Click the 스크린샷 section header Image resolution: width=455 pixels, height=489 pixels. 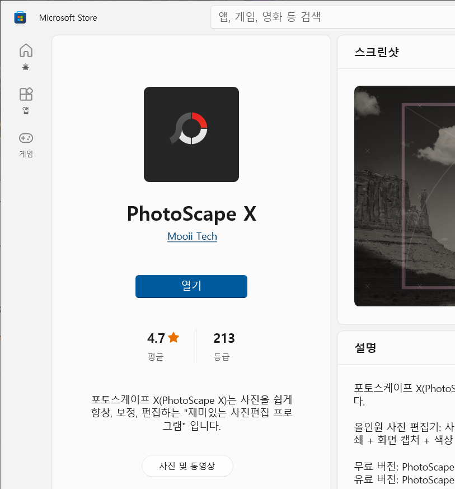377,52
